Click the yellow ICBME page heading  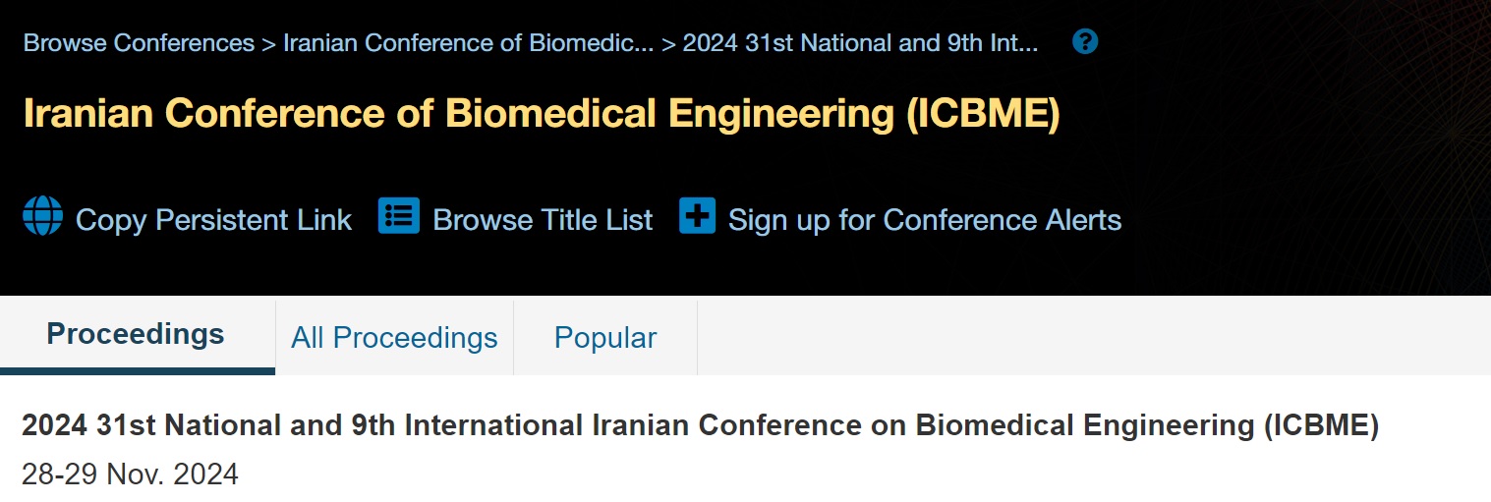click(x=542, y=114)
